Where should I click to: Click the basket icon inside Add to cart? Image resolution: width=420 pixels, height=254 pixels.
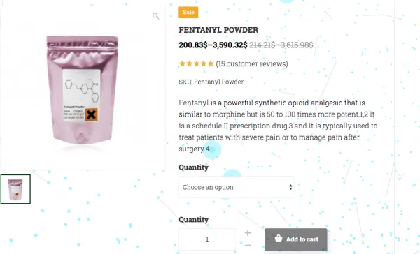[x=279, y=238]
